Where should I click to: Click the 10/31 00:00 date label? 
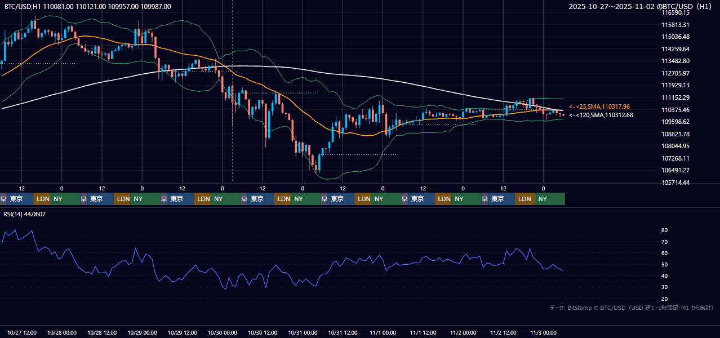[303, 333]
